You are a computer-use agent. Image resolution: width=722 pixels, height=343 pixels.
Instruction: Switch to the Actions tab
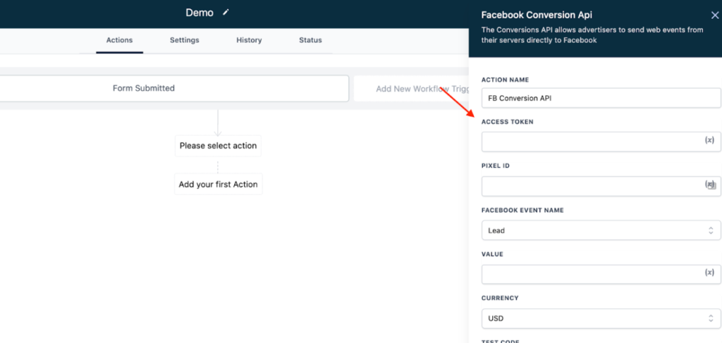(x=119, y=40)
